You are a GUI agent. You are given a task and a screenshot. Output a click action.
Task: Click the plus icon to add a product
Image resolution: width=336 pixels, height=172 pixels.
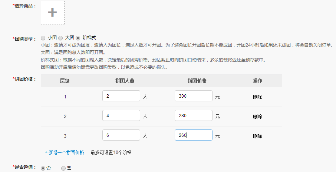[x=53, y=13]
